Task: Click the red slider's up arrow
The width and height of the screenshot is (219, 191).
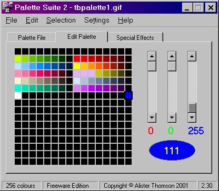Action: (x=152, y=56)
